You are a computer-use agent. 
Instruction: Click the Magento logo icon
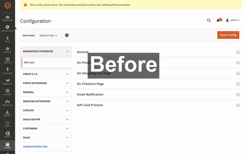click(7, 6)
